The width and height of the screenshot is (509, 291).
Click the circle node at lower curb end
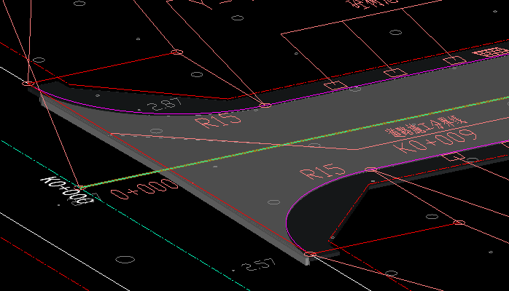[x=309, y=255]
